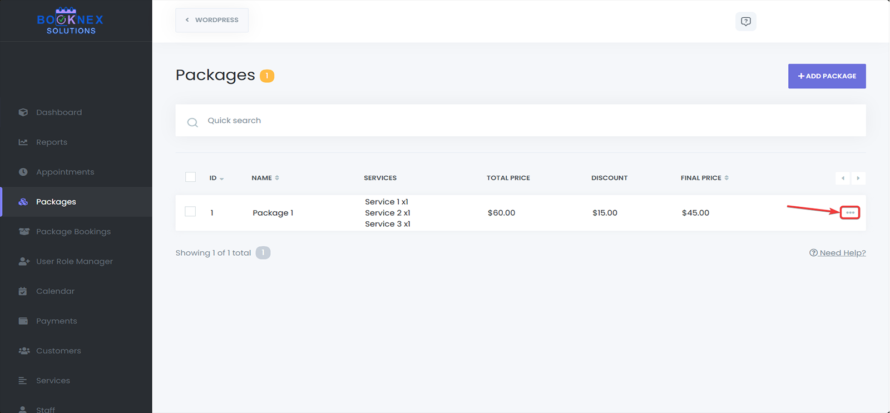The image size is (890, 413).
Task: Click the Packages icon in sidebar
Action: [x=23, y=202]
